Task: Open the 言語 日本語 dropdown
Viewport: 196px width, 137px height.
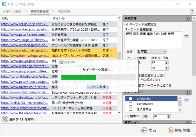Action: (152, 51)
